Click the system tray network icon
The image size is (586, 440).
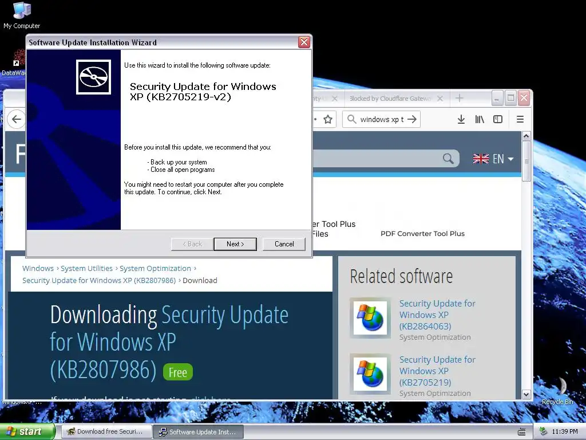[x=544, y=431]
